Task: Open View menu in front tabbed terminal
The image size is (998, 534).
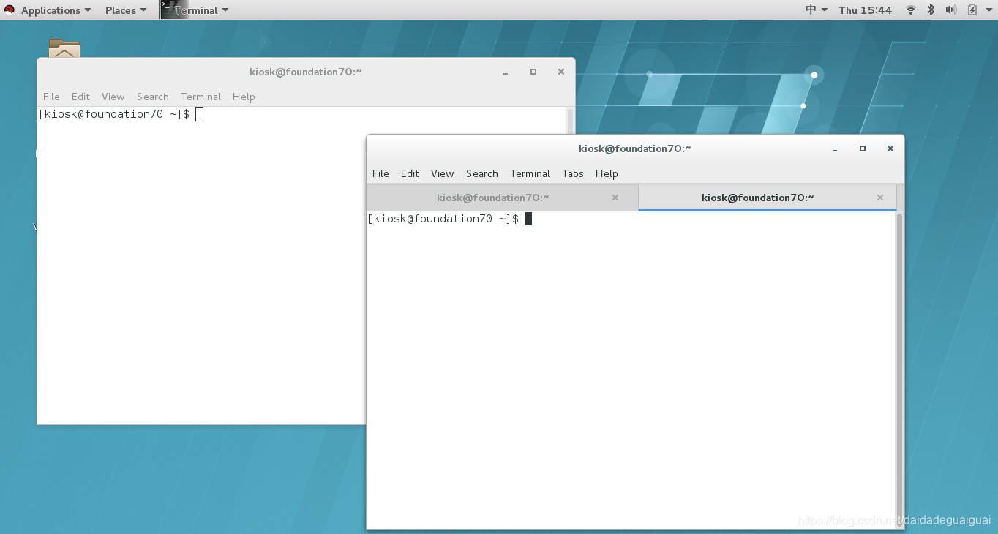Action: 442,173
